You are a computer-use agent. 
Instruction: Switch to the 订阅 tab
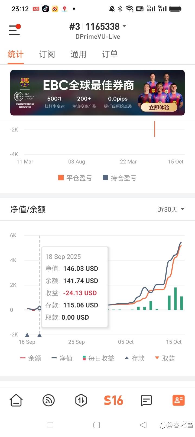(x=47, y=54)
